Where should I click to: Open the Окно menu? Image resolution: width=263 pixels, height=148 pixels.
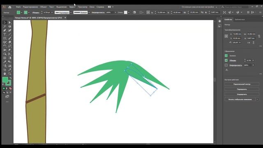(x=92, y=7)
